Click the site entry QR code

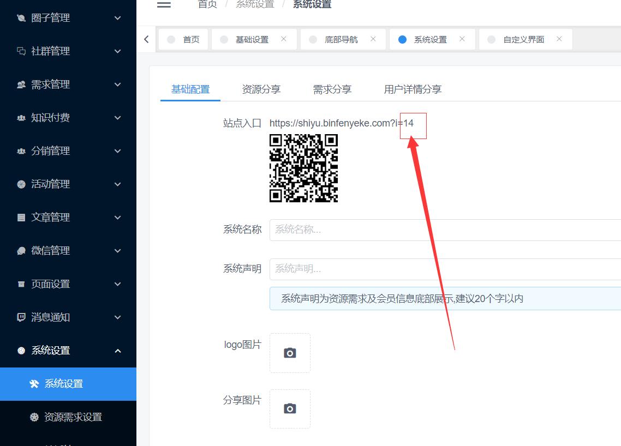[304, 168]
